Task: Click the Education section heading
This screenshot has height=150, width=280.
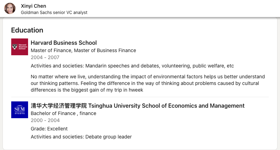Action: 27,30
